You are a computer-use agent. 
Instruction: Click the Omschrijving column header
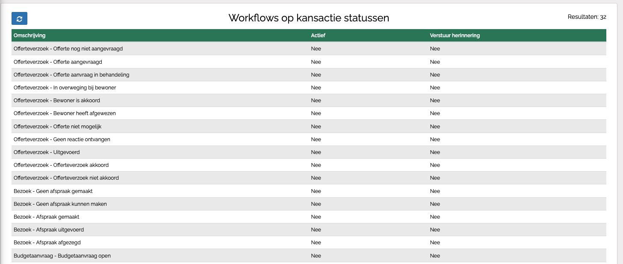click(x=30, y=36)
